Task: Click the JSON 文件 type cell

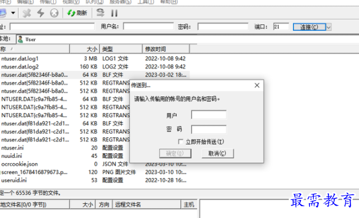Action: (115, 164)
